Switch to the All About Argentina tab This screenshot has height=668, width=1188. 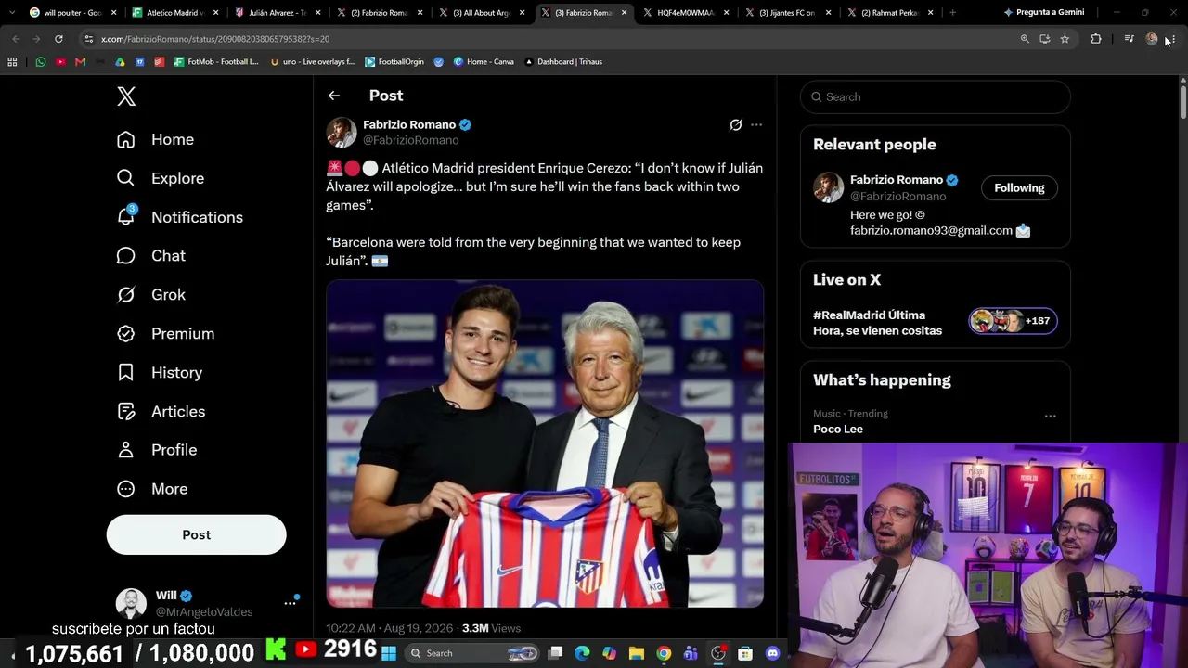point(483,13)
